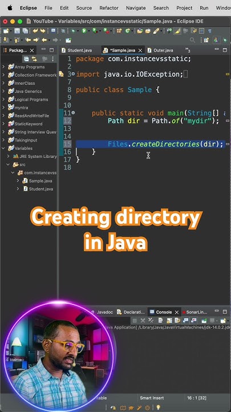Image resolution: width=231 pixels, height=412 pixels.
Task: Click the Files.createDirectories line of code
Action: pyautogui.click(x=165, y=144)
